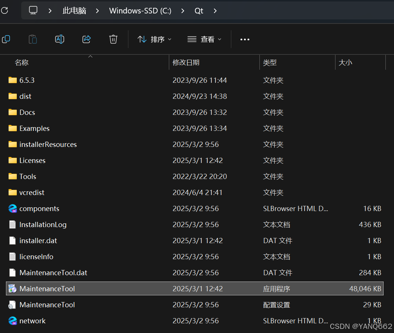Viewport: 394px width, 333px height.
Task: Select the network file name
Action: [x=32, y=321]
